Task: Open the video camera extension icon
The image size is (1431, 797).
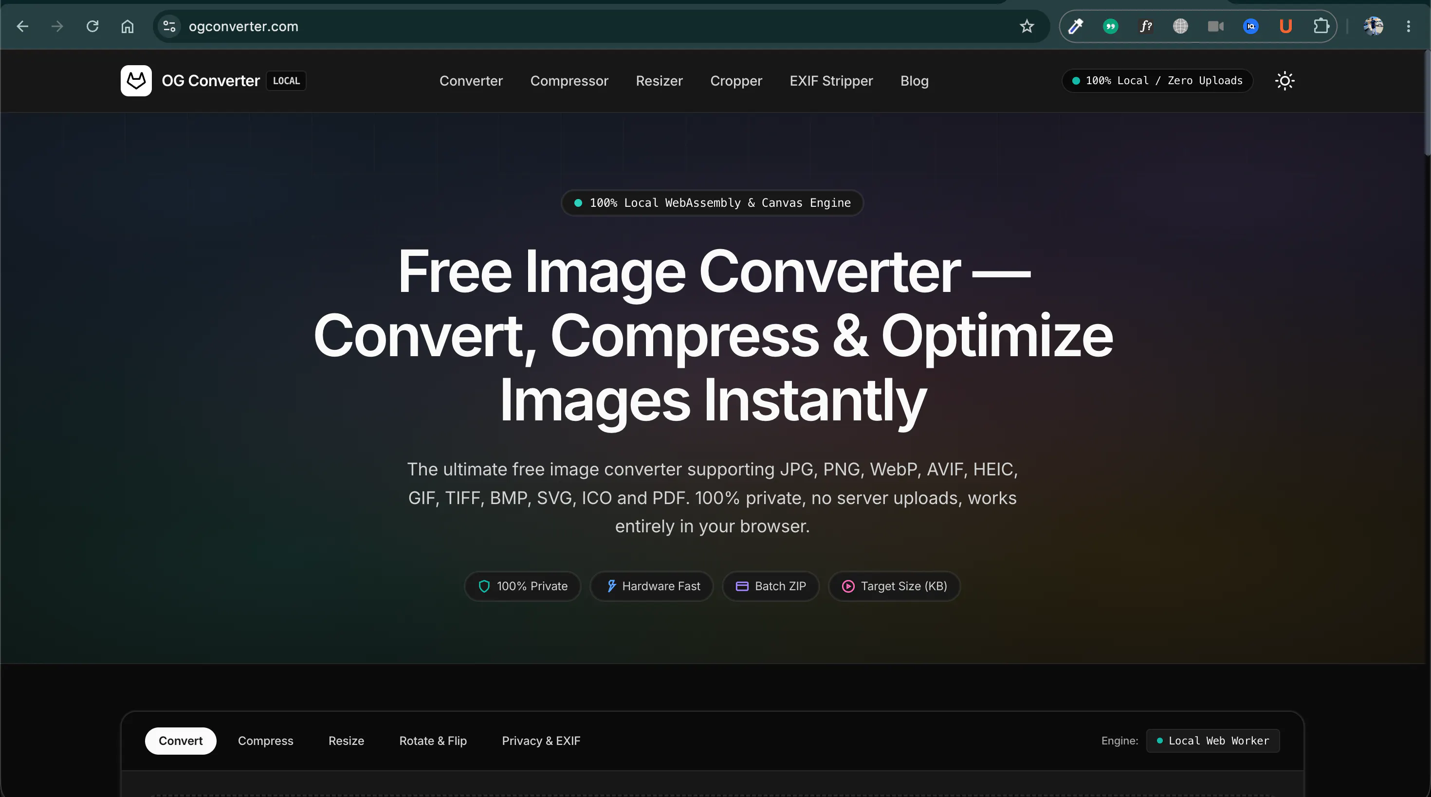Action: [1215, 26]
